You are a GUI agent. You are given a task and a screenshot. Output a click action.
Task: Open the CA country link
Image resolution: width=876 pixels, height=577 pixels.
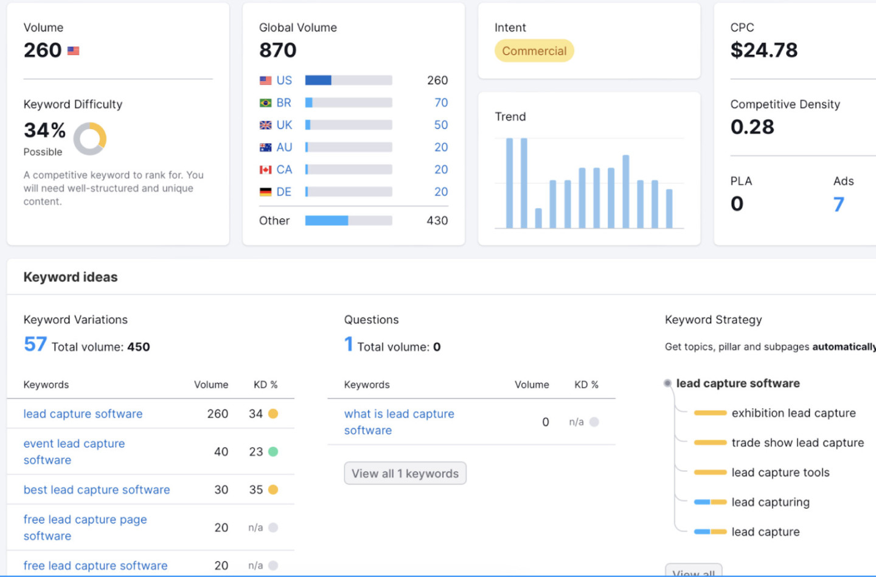coord(284,170)
